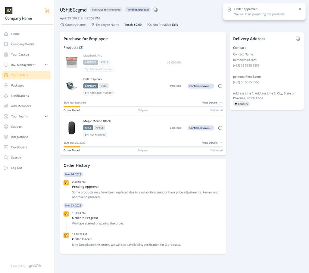The width and height of the screenshot is (309, 273).
Task: Dismiss the Order approved notification
Action: 300,9
